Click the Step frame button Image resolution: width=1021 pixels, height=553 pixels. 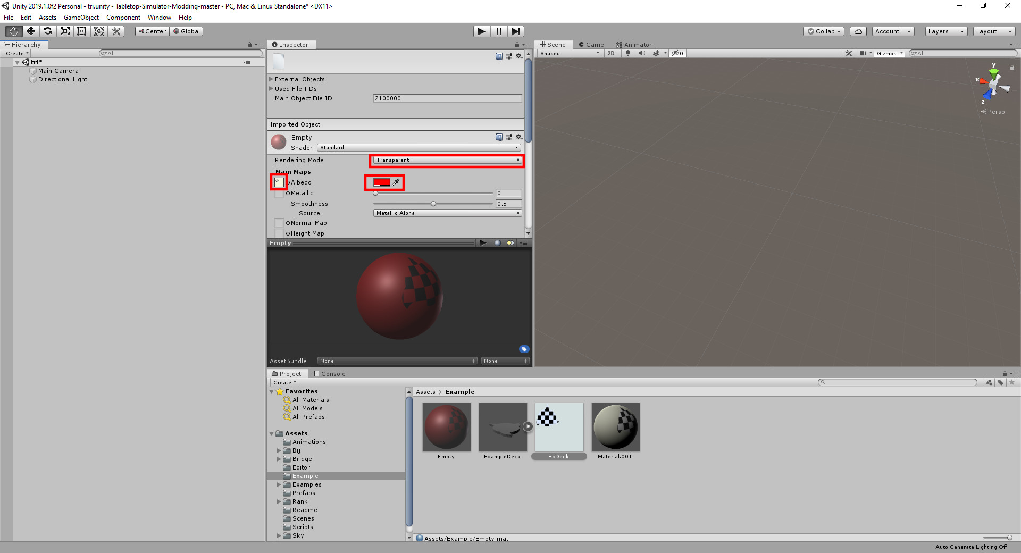coord(516,31)
